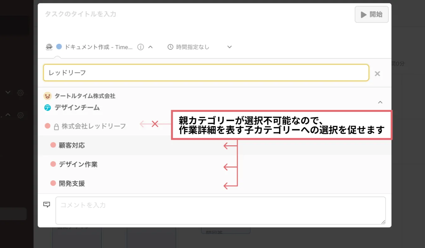Image resolution: width=425 pixels, height=248 pixels.
Task: Click the コメントを入力 comment box
Action: click(220, 210)
